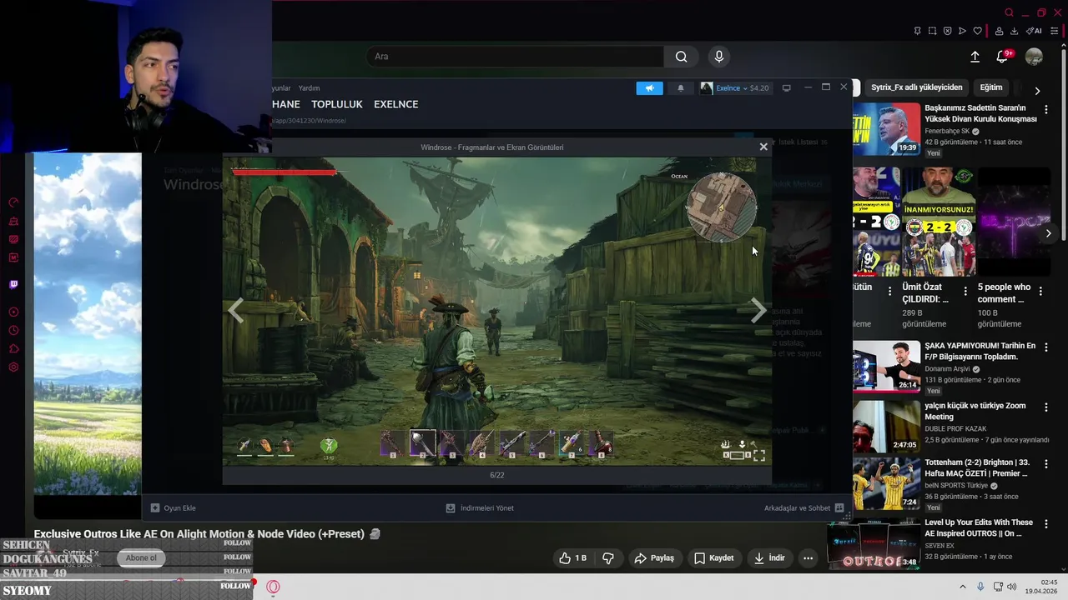
Task: Open options for Ümit Özat ÇILDIRDI short
Action: pyautogui.click(x=965, y=292)
